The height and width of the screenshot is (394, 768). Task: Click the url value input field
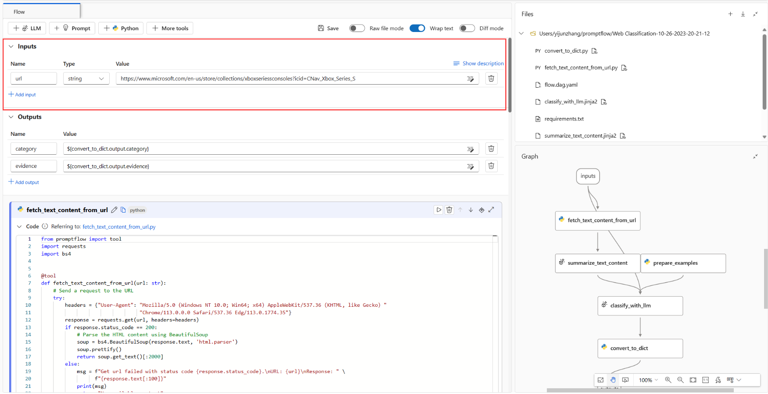coord(290,79)
